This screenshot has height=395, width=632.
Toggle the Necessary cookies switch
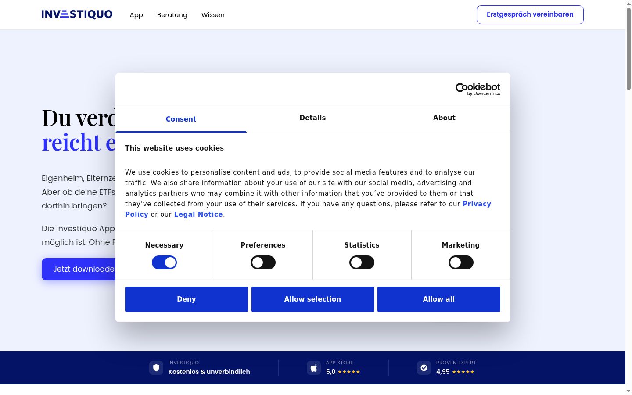tap(164, 262)
